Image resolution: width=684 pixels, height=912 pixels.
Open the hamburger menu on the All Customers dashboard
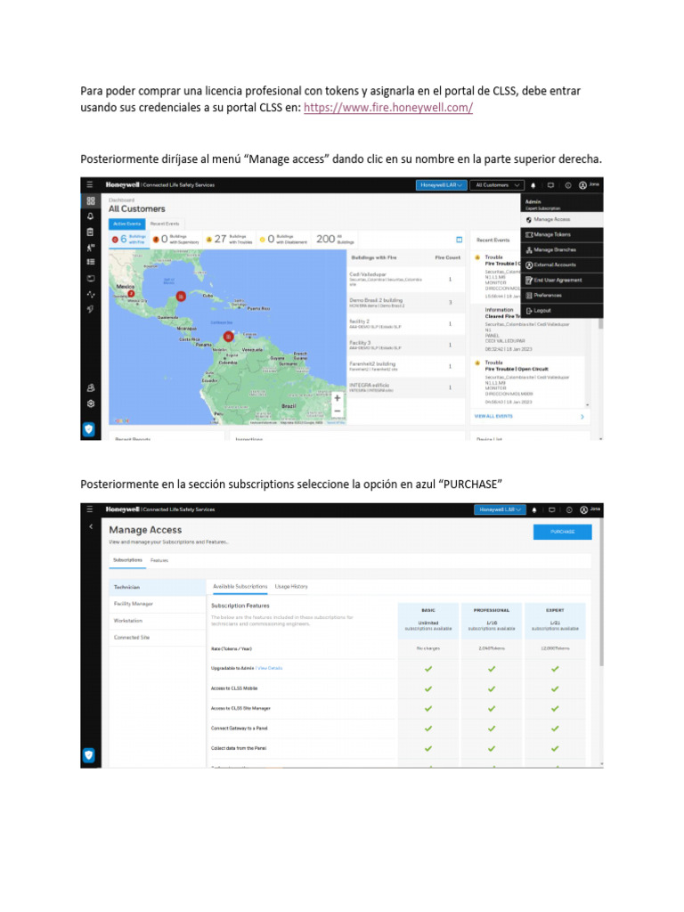[90, 184]
